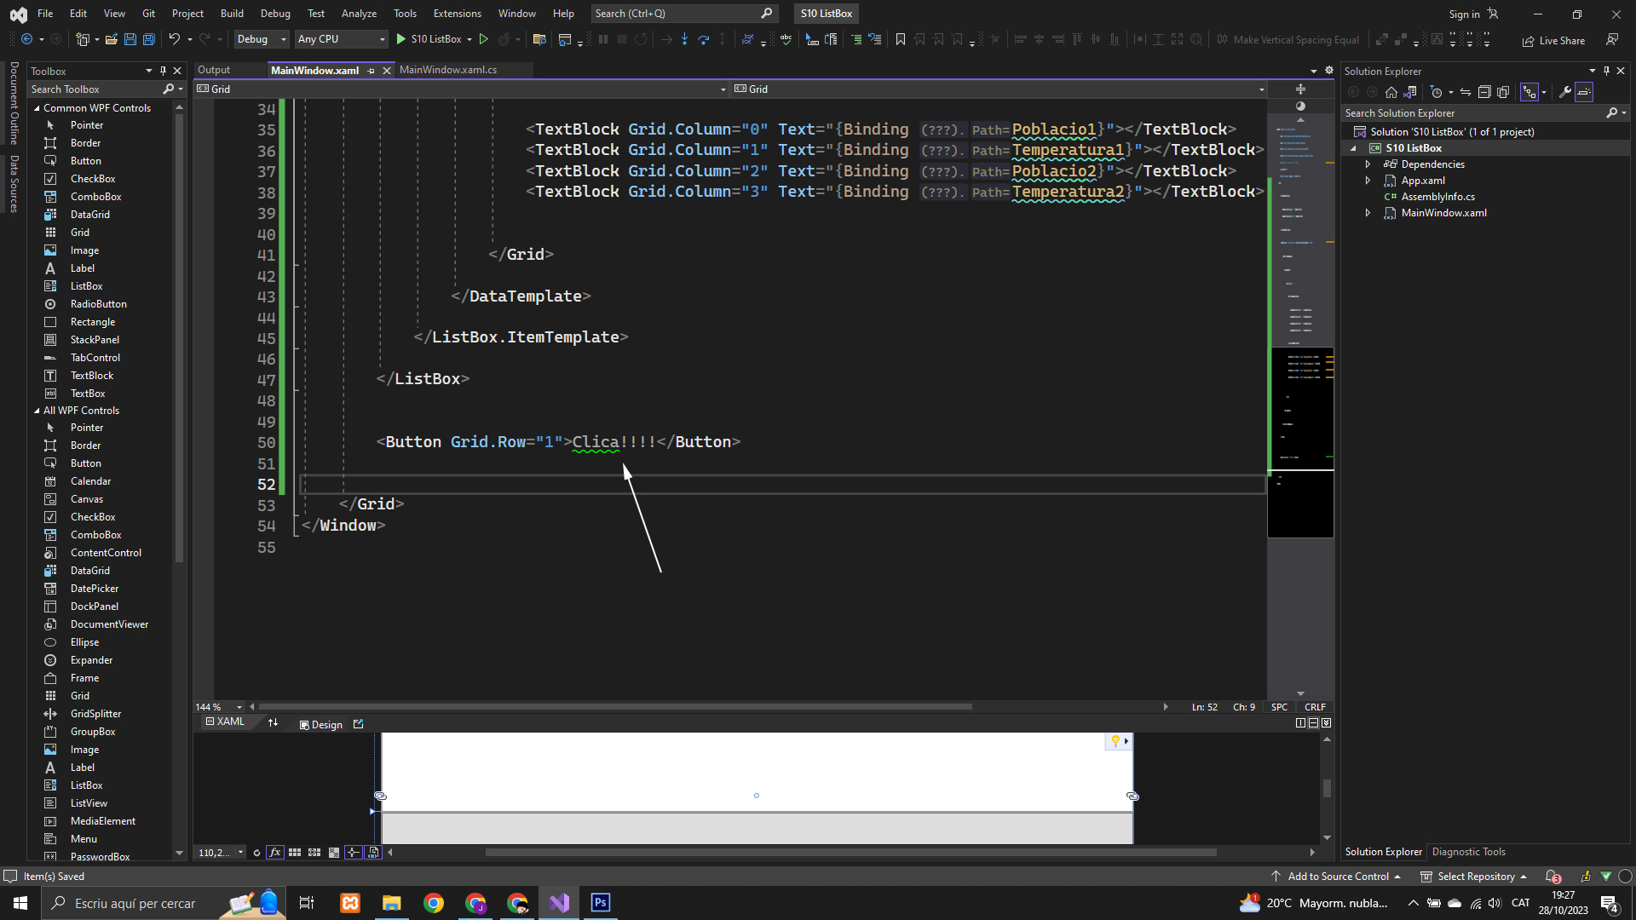Toggle designer snap grid button

[295, 852]
